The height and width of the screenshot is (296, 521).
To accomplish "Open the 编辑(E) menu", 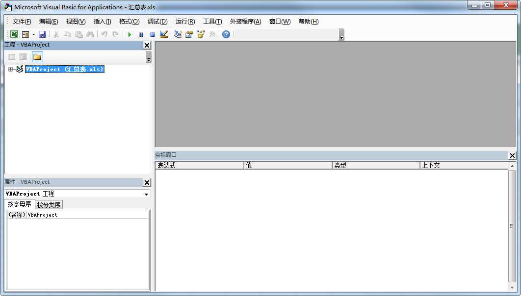I will pos(49,22).
